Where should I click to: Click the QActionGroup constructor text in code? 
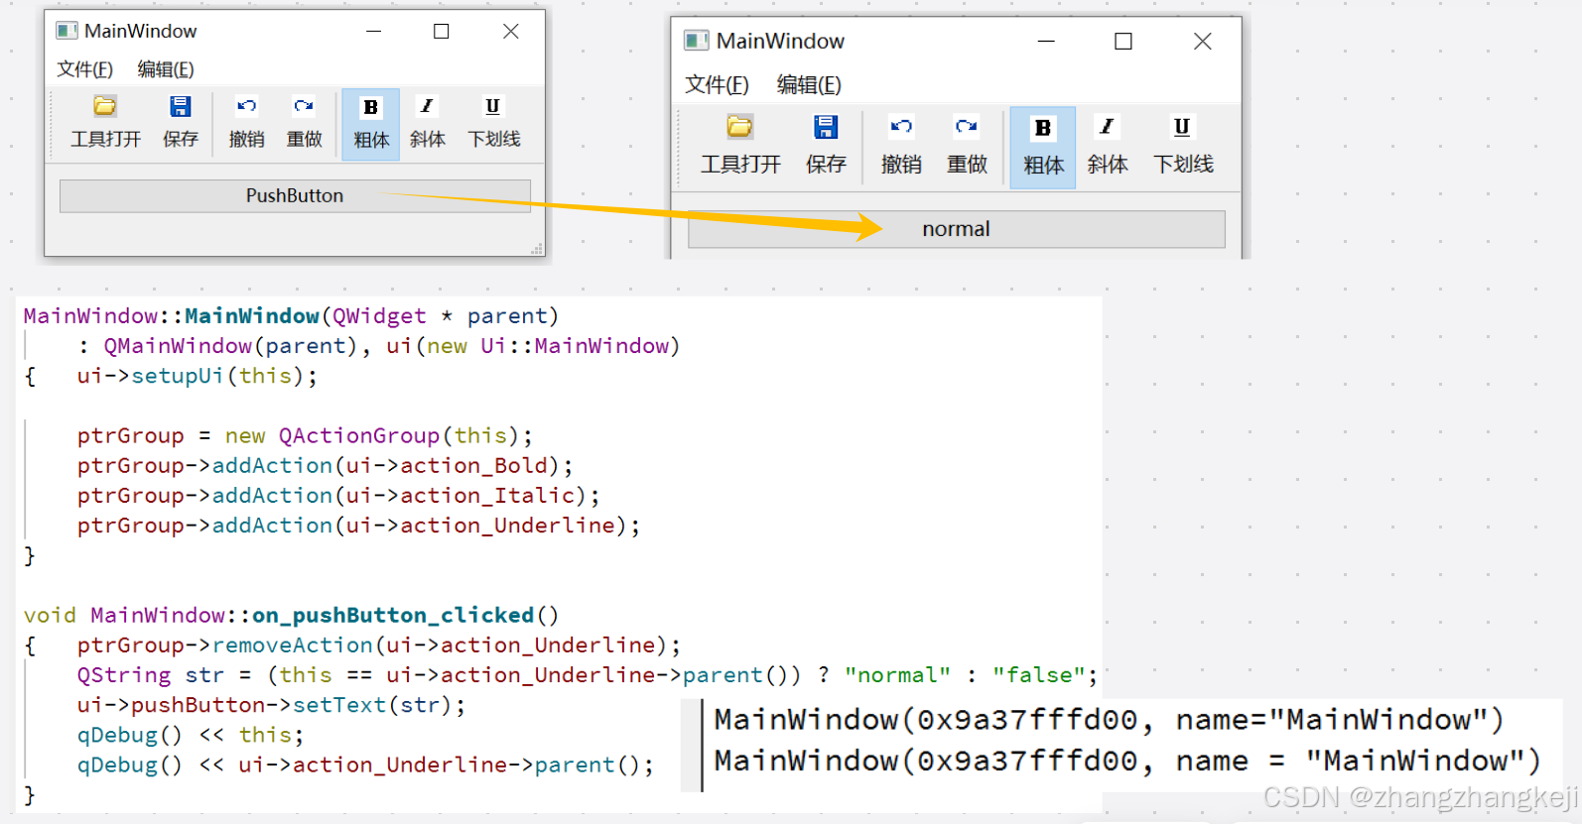tap(359, 435)
